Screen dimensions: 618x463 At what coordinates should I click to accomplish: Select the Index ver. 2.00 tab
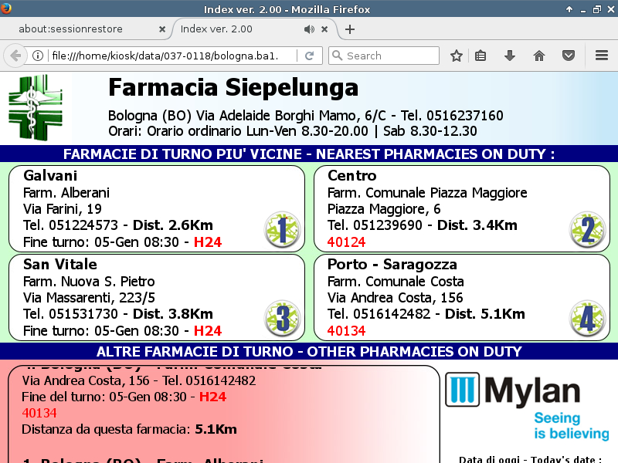point(224,29)
